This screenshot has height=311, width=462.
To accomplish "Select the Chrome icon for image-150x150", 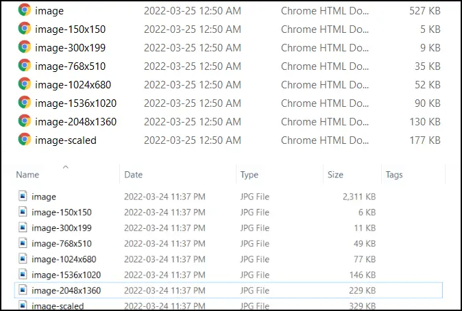I will click(x=25, y=29).
